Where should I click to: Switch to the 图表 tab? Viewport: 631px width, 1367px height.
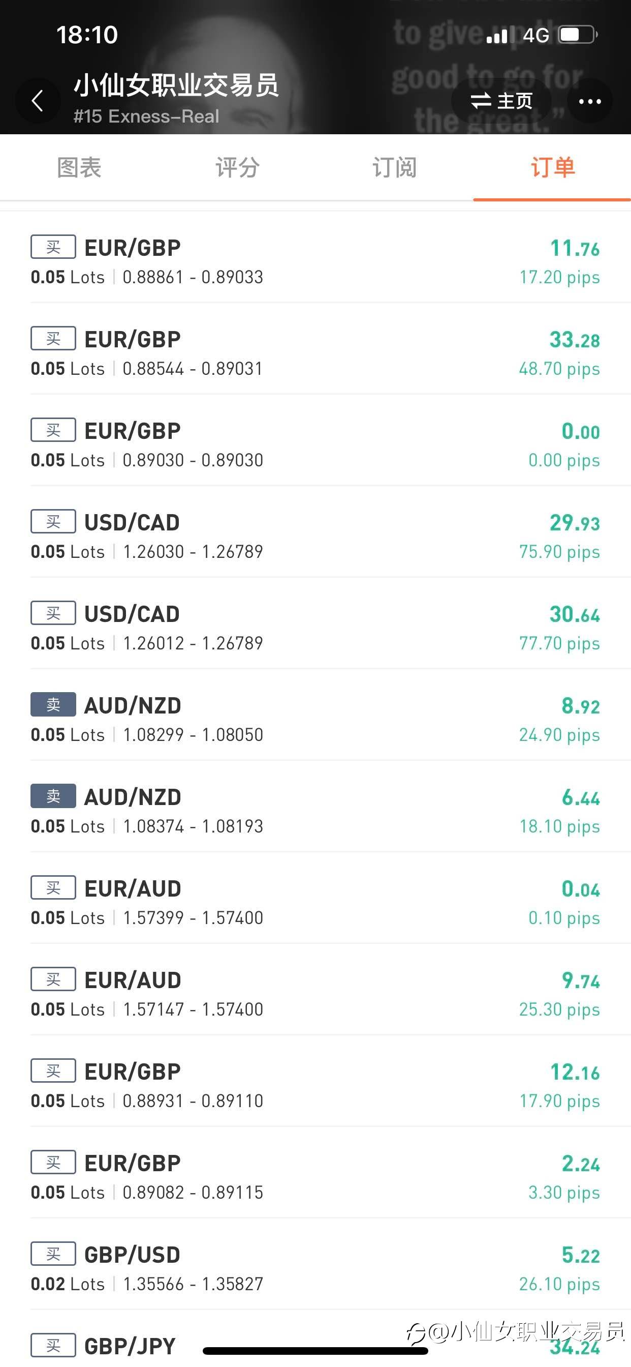pos(79,168)
